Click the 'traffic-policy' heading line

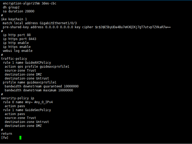14,59
